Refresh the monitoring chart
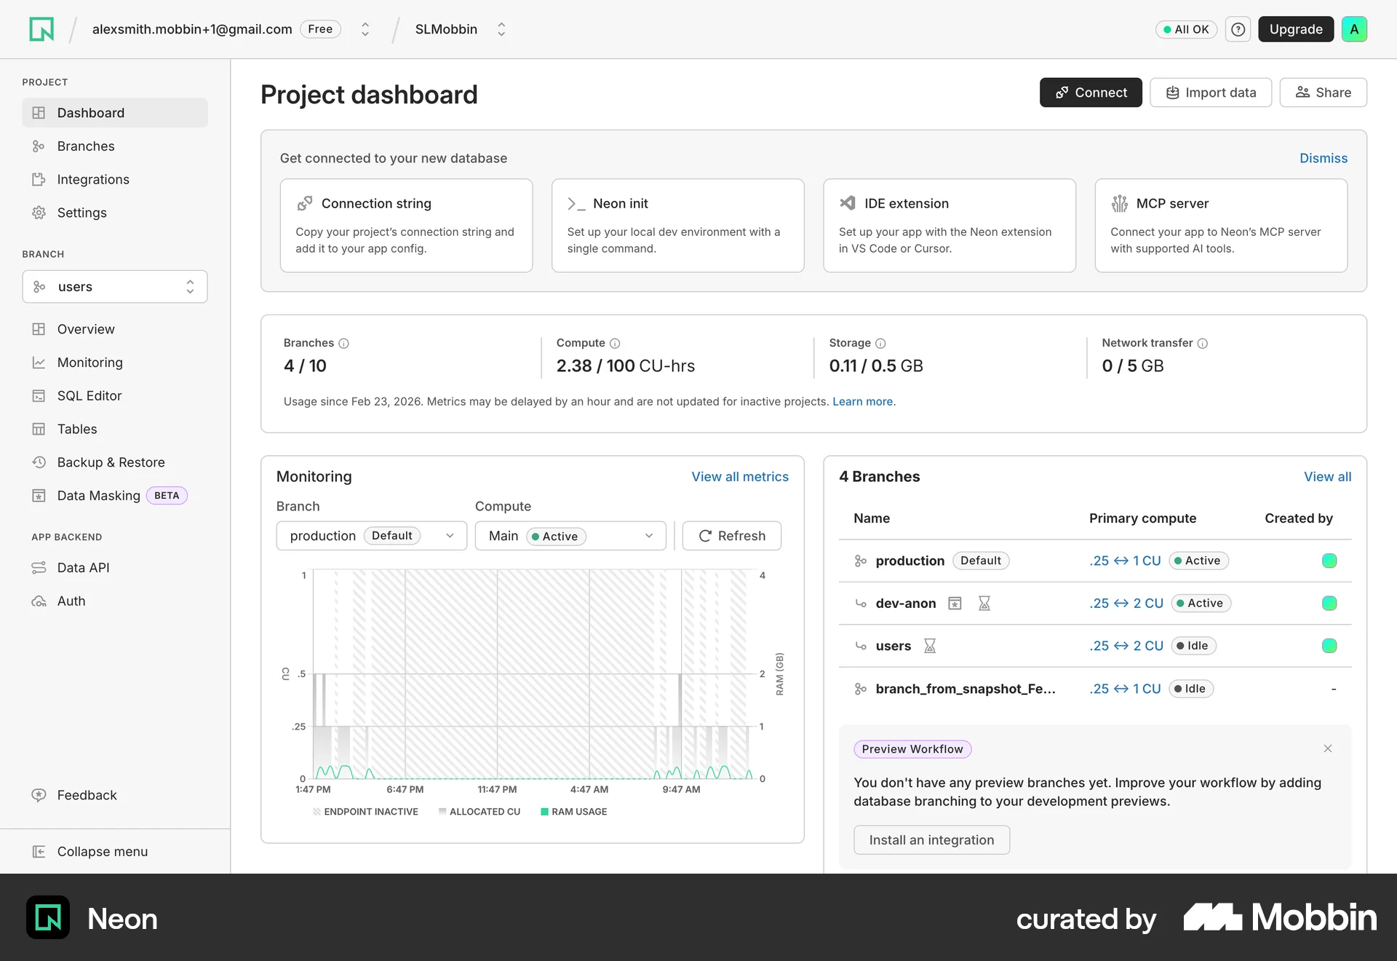 pos(732,536)
